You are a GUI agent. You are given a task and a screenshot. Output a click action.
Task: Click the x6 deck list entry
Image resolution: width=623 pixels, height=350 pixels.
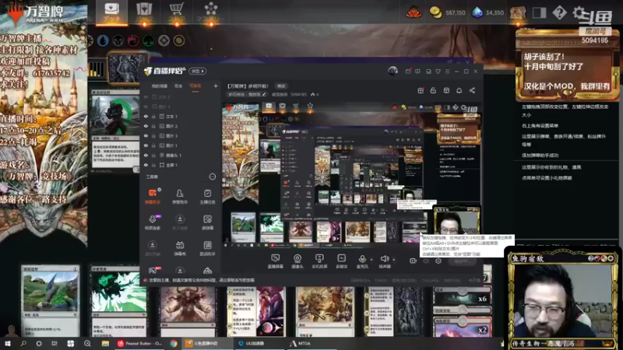tap(462, 299)
